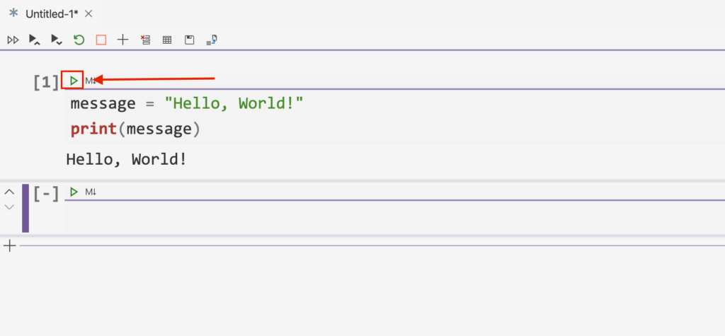Close the Untitled-1* tab
This screenshot has height=336, width=725.
click(89, 14)
